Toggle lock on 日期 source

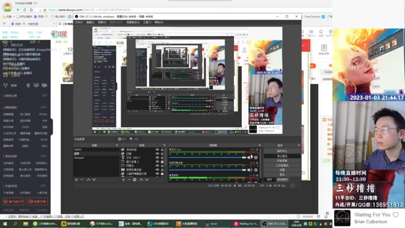click(x=162, y=154)
